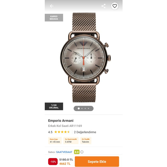The image size is (167, 167).
Task: Tap the Kargo Bedava badge
Action: pyautogui.click(x=54, y=18)
